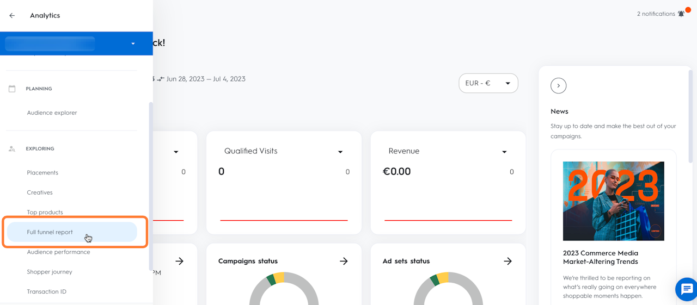The image size is (697, 305).
Task: Open the notifications bell icon
Action: click(x=681, y=14)
